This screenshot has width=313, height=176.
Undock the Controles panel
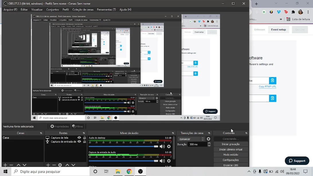pos(246,133)
